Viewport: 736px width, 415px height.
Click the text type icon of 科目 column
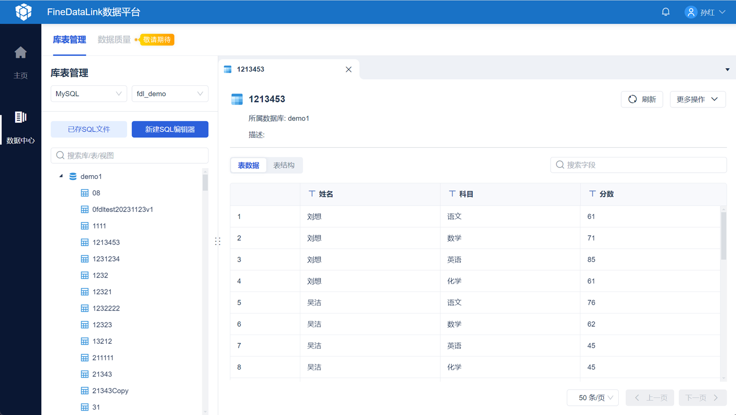tap(452, 194)
